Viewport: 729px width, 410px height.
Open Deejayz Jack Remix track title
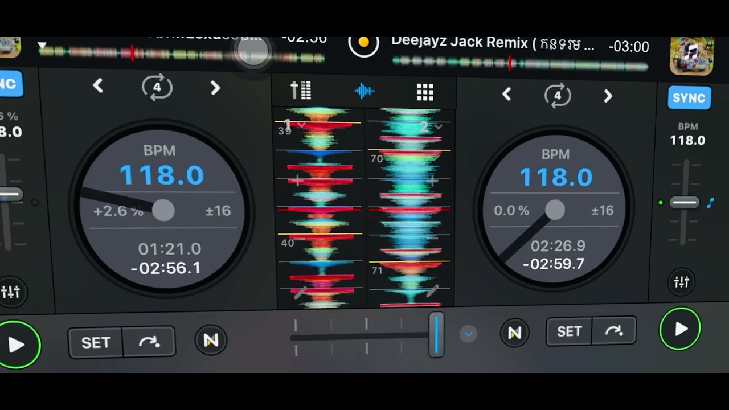[493, 43]
